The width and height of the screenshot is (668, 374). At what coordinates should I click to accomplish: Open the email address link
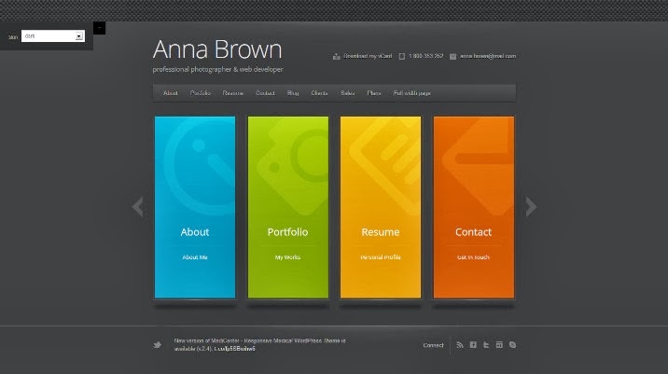click(488, 56)
